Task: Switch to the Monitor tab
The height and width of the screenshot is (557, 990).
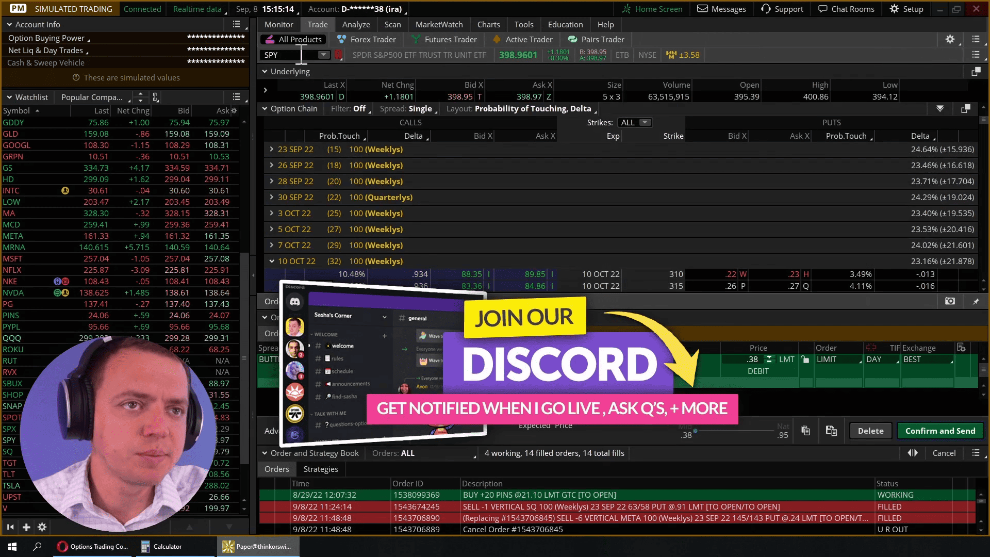Action: click(279, 24)
